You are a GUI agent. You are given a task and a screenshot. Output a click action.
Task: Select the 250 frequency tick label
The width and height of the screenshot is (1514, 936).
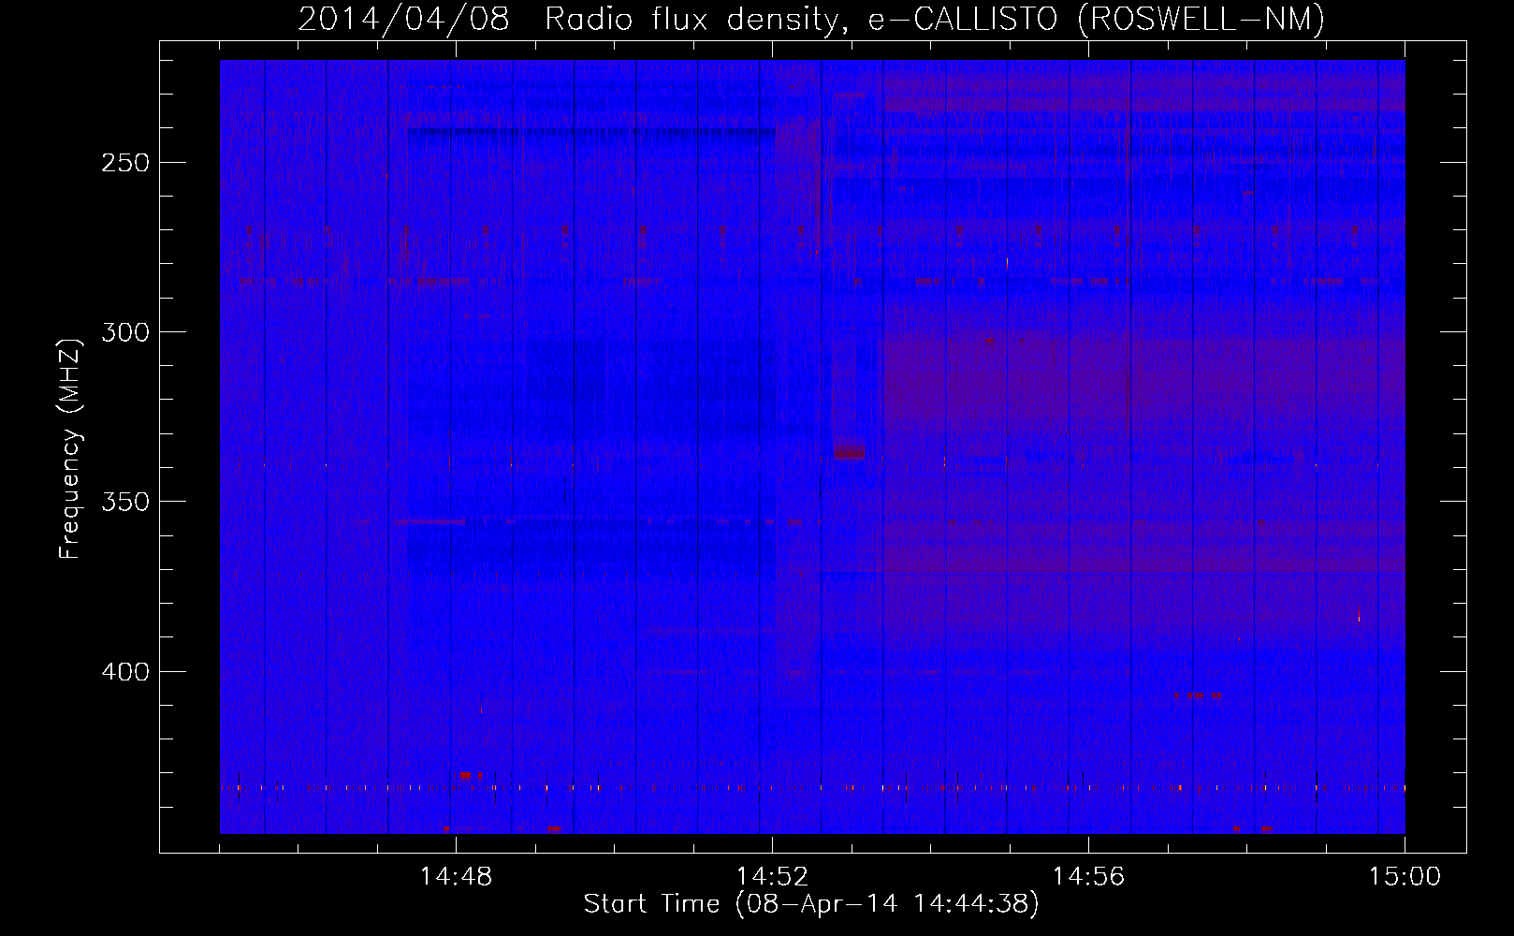(124, 163)
